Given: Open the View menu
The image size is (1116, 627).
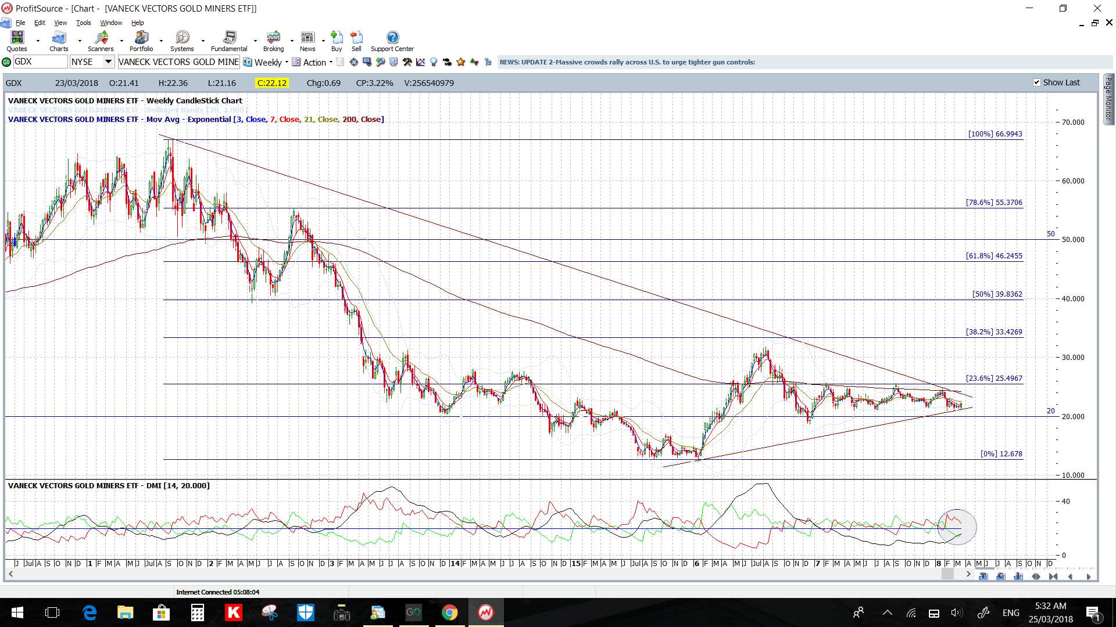Looking at the screenshot, I should [x=60, y=23].
